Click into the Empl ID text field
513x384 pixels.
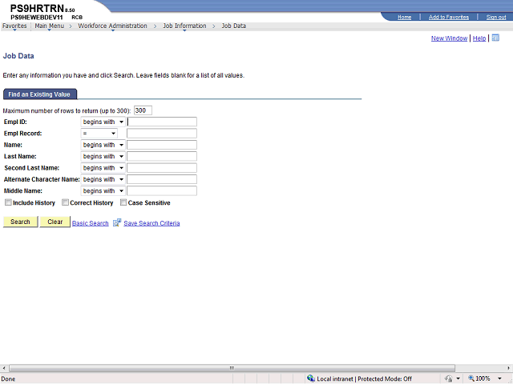(x=161, y=122)
